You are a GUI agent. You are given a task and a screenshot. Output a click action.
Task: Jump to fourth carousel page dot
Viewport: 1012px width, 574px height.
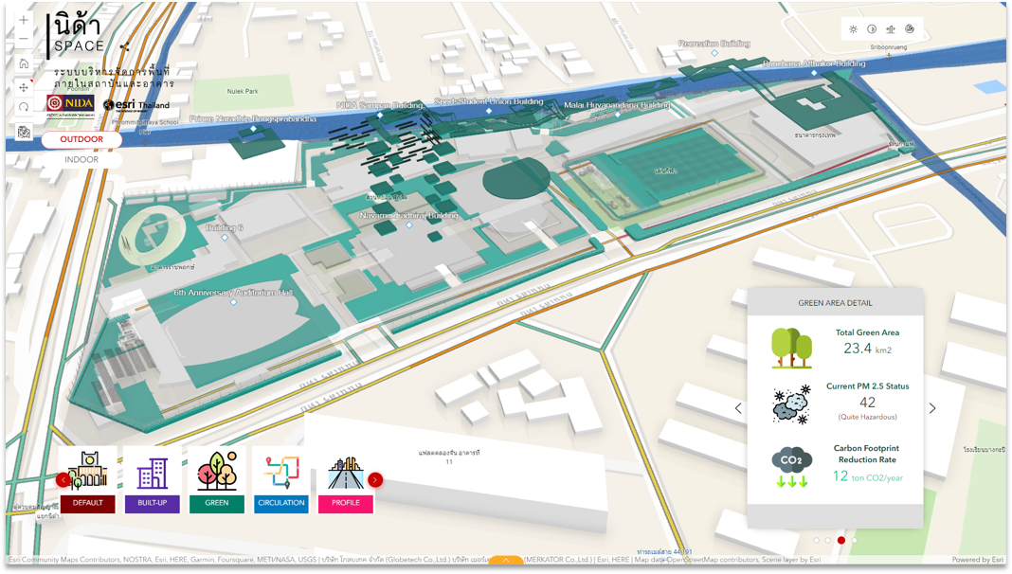(x=855, y=541)
